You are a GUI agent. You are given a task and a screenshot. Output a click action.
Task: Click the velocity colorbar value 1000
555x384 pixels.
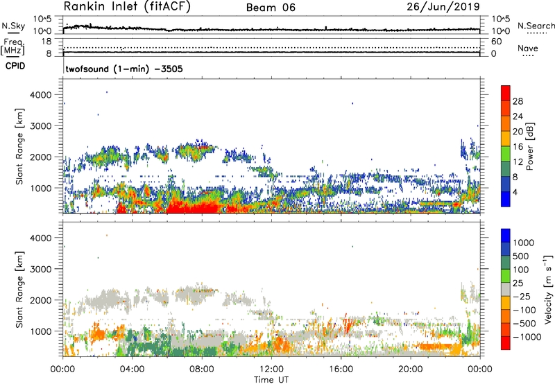pos(524,243)
